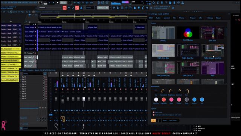
Task: Toggle the pattern/song mode switch
Action: point(45,3)
